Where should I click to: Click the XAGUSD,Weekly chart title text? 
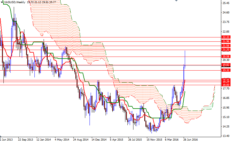14,2
